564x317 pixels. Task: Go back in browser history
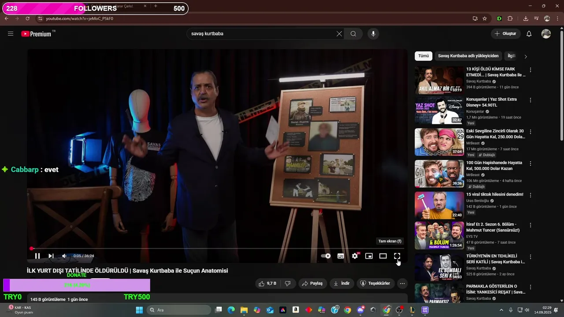click(7, 18)
